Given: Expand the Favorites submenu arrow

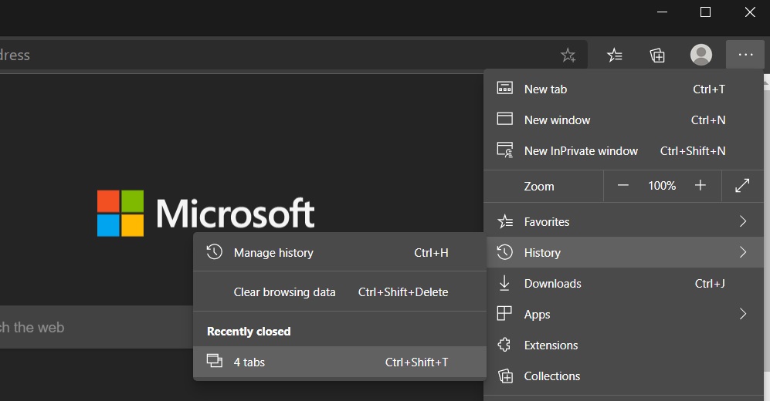Looking at the screenshot, I should pyautogui.click(x=742, y=222).
